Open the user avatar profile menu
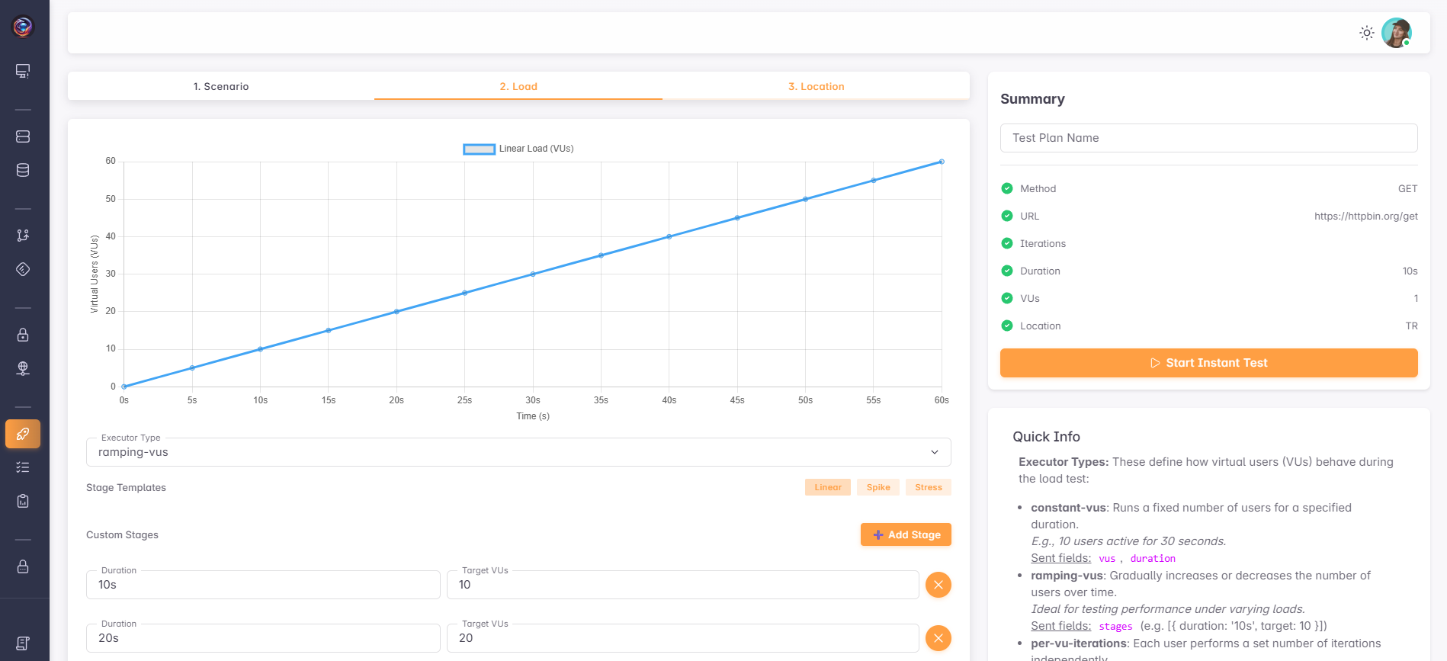The width and height of the screenshot is (1447, 661). pos(1397,33)
